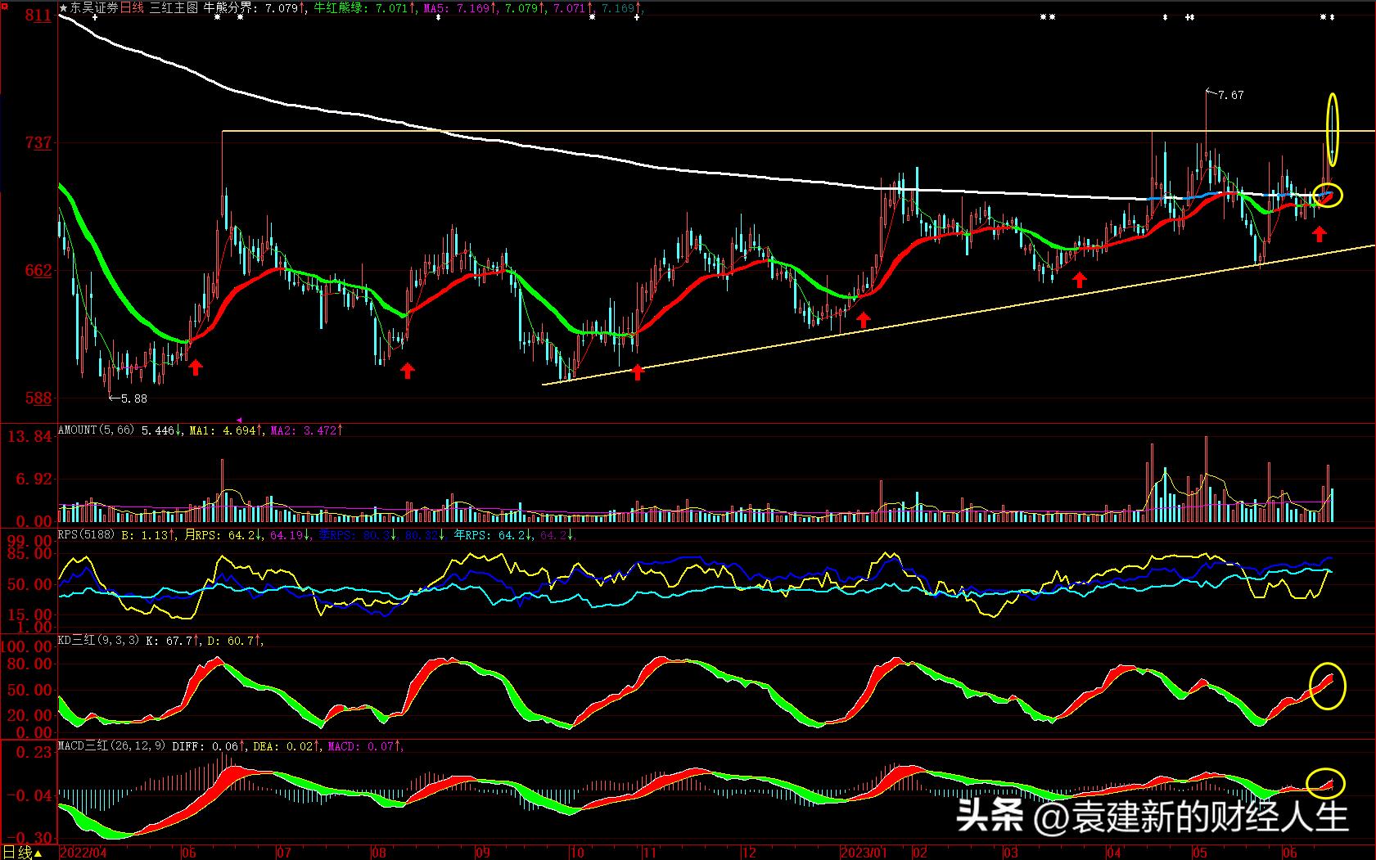Image resolution: width=1376 pixels, height=860 pixels.
Task: Click the 东吴证券 stock name title
Action: pyautogui.click(x=94, y=8)
